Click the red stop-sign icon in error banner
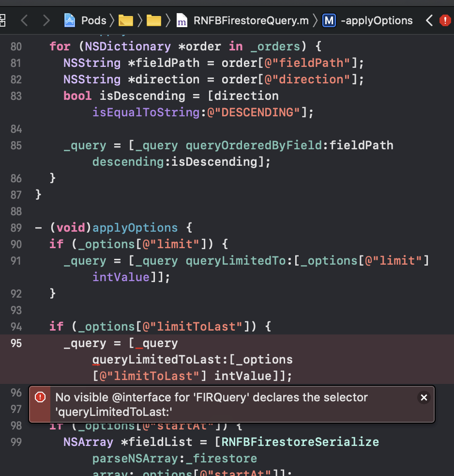454x476 pixels. (x=40, y=397)
